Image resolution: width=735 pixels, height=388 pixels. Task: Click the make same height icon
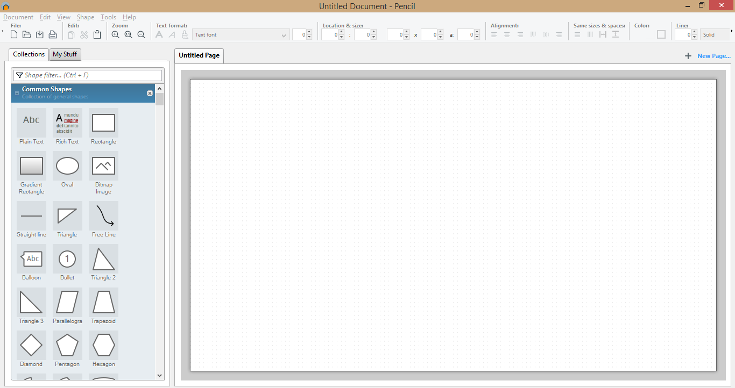[x=590, y=35]
